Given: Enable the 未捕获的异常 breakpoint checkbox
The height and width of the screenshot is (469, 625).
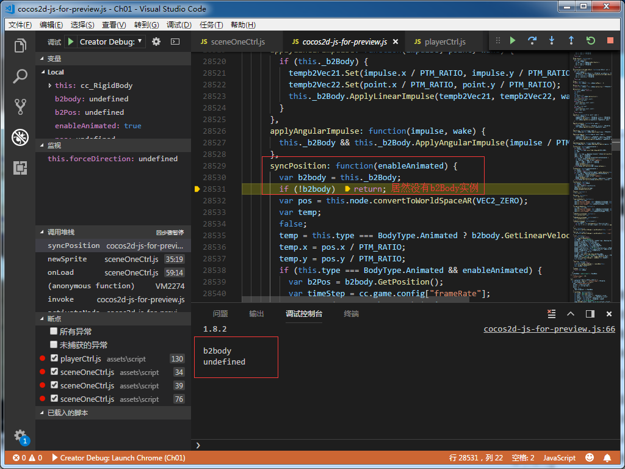Looking at the screenshot, I should coord(54,345).
